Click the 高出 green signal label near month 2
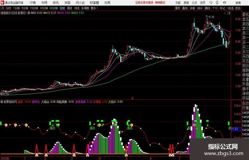 52,128
